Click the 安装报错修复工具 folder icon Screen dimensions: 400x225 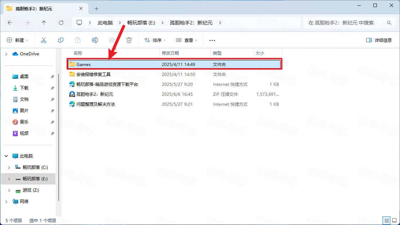pos(72,74)
